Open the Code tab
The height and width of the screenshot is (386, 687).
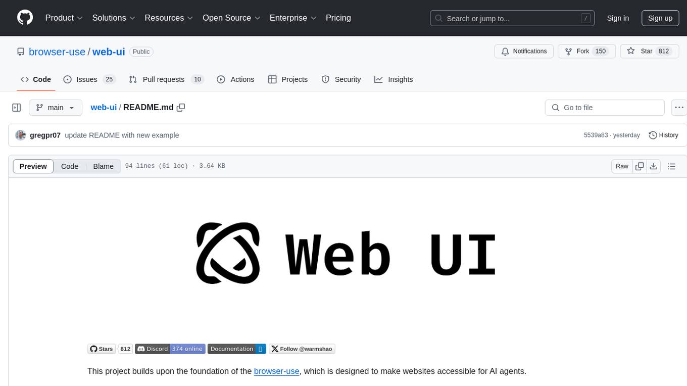click(x=36, y=79)
